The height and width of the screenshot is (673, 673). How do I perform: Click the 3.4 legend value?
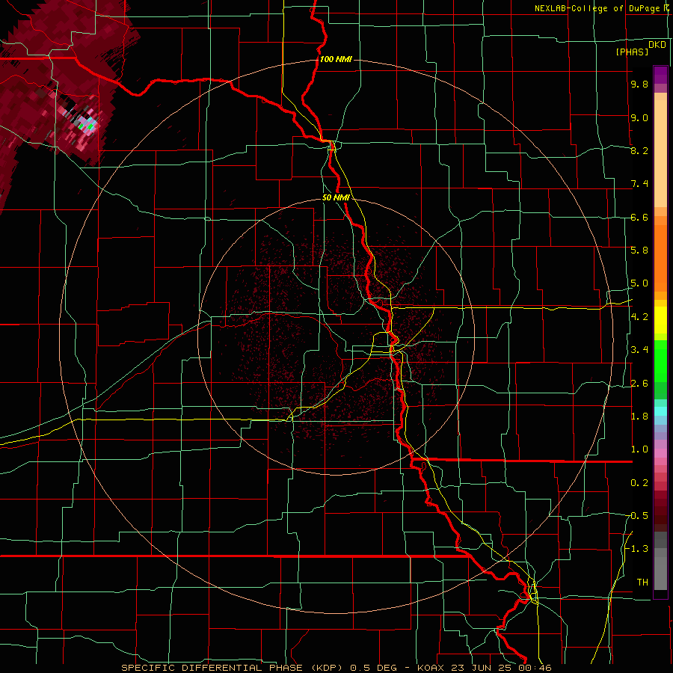639,350
